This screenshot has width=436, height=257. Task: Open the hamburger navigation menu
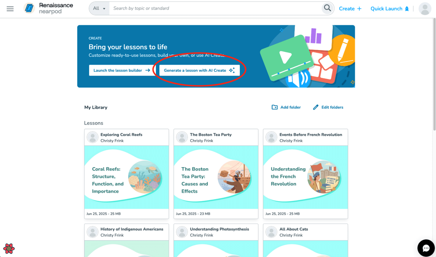10,9
